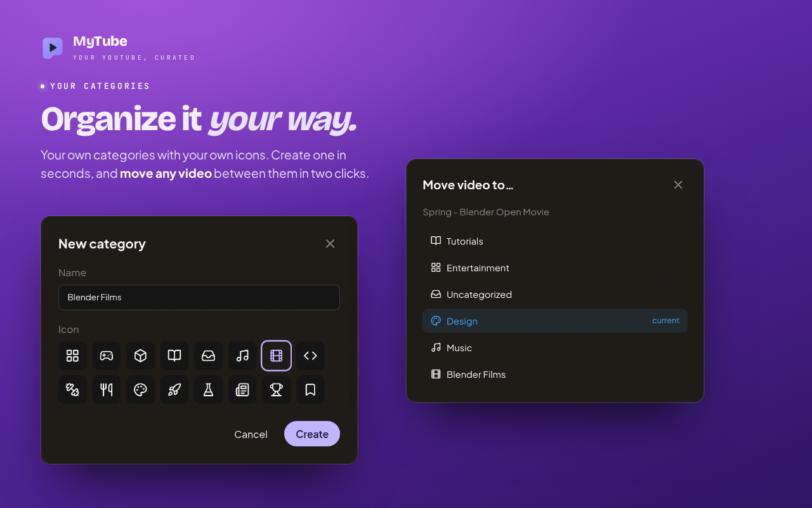Click the MyTube logo icon
Viewport: 812px width, 508px height.
tap(53, 48)
